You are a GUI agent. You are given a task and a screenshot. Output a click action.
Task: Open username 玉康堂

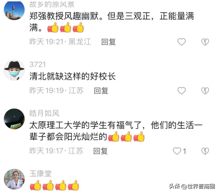coord(41,174)
